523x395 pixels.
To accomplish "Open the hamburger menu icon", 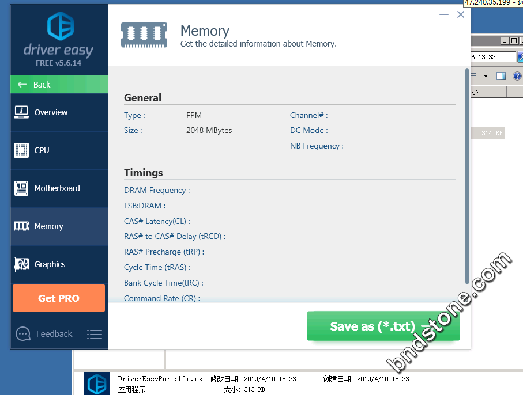I will 95,334.
